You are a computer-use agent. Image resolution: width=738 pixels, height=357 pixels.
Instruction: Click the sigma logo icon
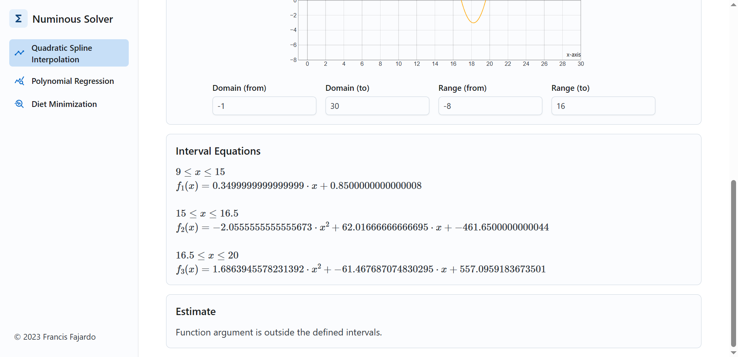tap(18, 18)
